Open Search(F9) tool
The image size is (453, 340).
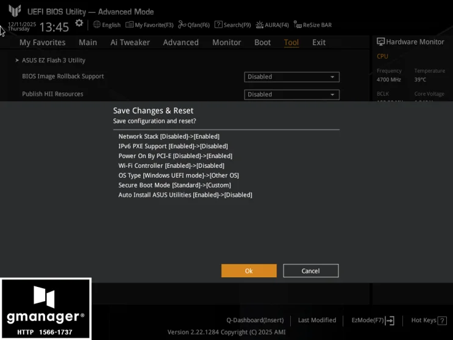(233, 25)
